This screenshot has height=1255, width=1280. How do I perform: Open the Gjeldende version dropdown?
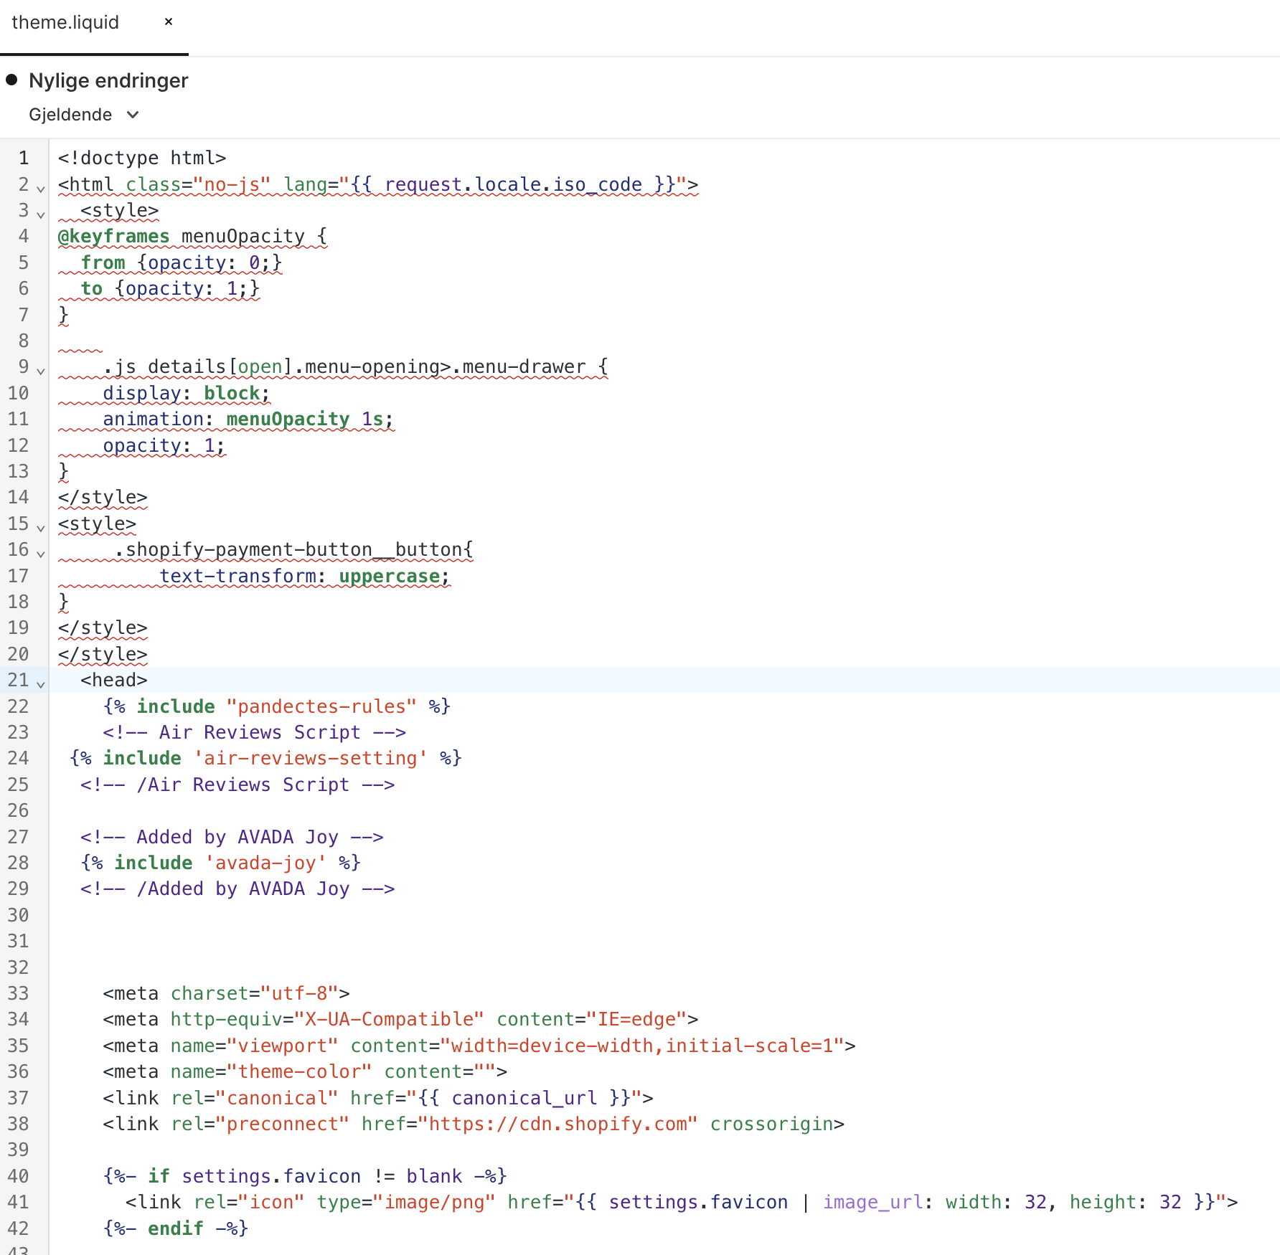tap(83, 115)
